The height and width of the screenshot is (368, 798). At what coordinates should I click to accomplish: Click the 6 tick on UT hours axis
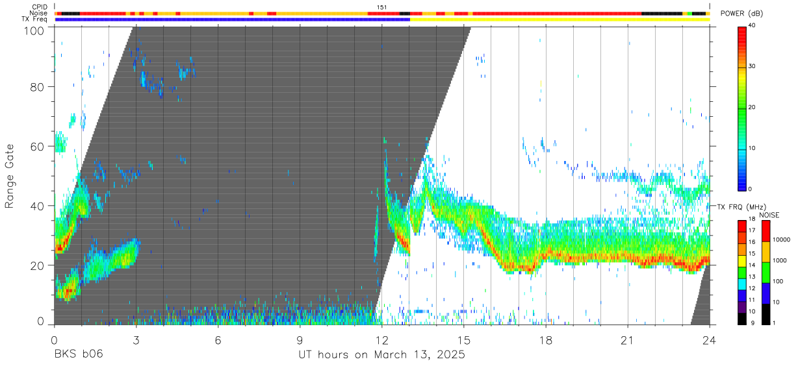(218, 339)
